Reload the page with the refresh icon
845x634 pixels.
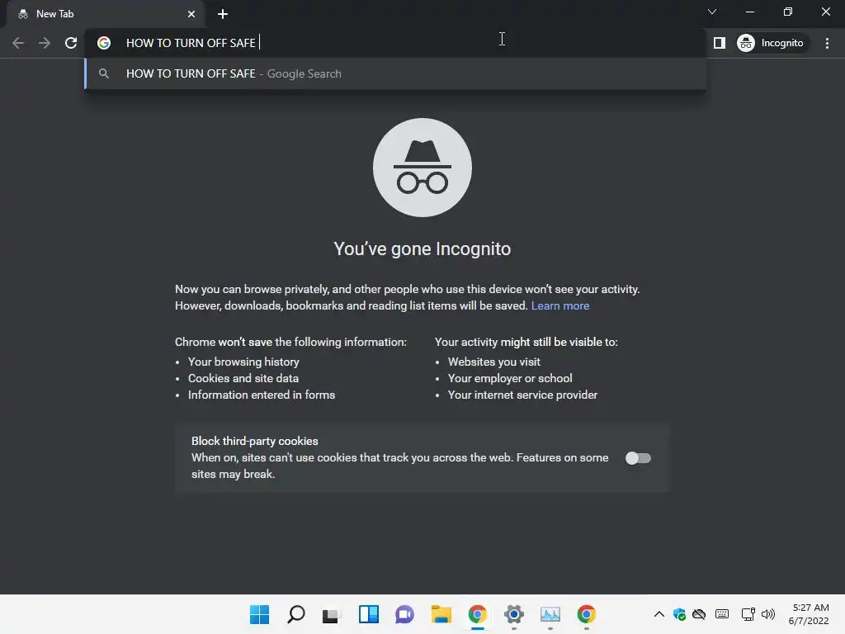pos(71,43)
